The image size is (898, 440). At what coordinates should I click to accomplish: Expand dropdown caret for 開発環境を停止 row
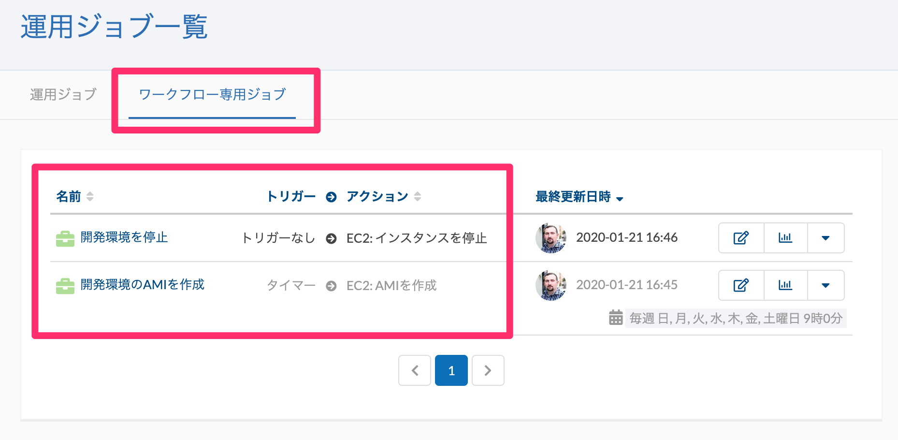pyautogui.click(x=826, y=238)
